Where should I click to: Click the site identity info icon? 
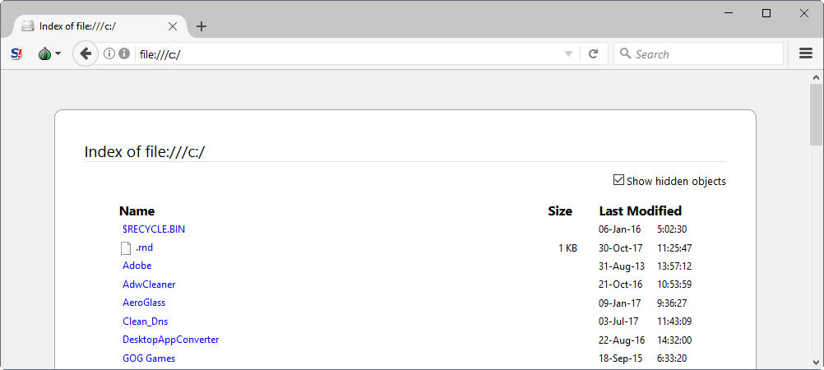pyautogui.click(x=109, y=54)
